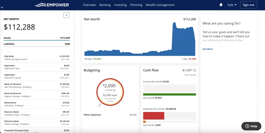Open the Banking menu
Viewport: 265px width, 133px height.
(x=105, y=5)
